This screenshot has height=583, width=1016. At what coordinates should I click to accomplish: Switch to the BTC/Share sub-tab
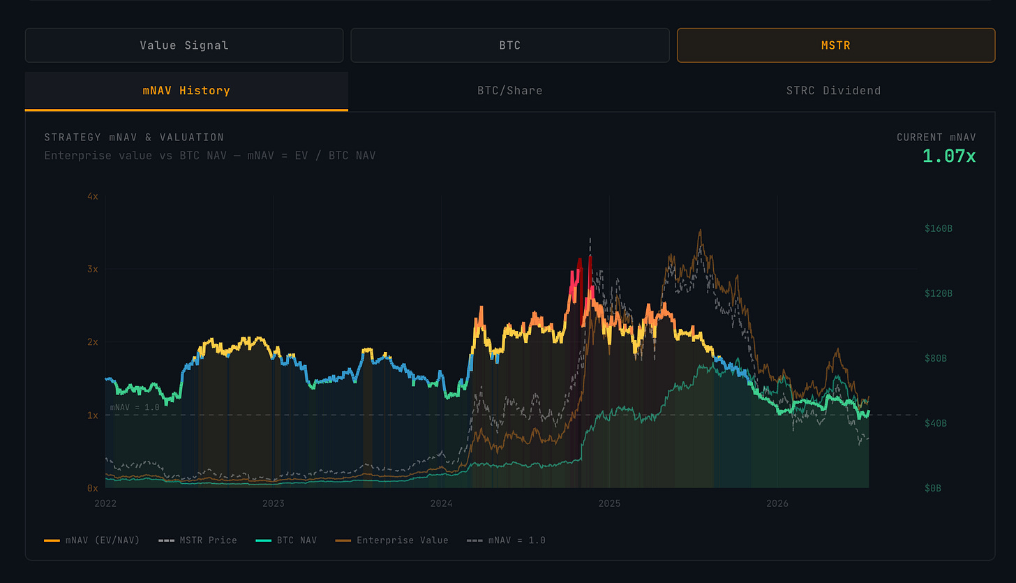510,91
